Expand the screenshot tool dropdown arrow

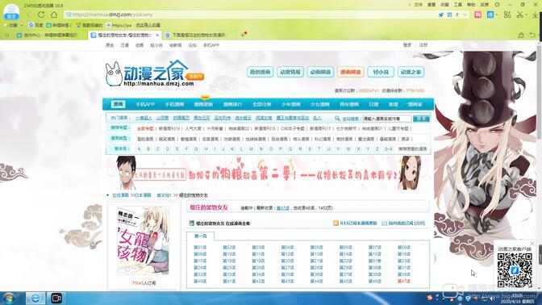click(x=527, y=15)
